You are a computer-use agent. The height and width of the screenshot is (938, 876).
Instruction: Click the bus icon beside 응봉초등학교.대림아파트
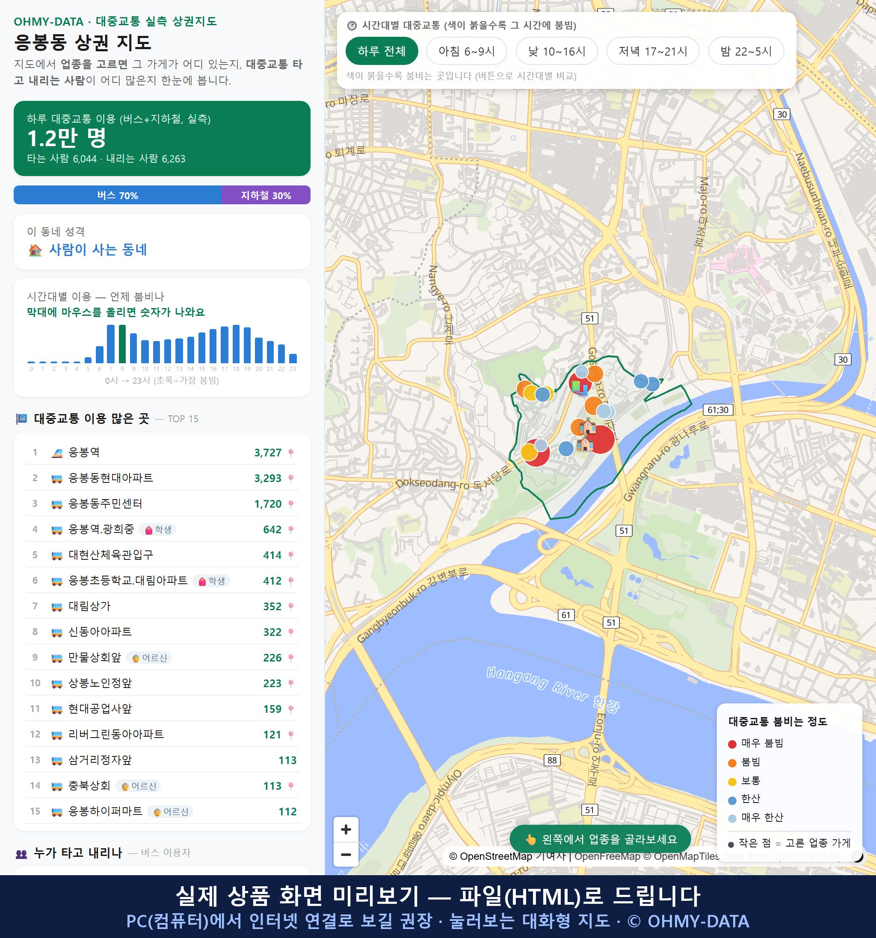(56, 581)
